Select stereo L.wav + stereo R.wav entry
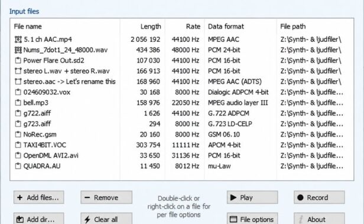Viewport: 364px width, 224px height. (x=66, y=71)
